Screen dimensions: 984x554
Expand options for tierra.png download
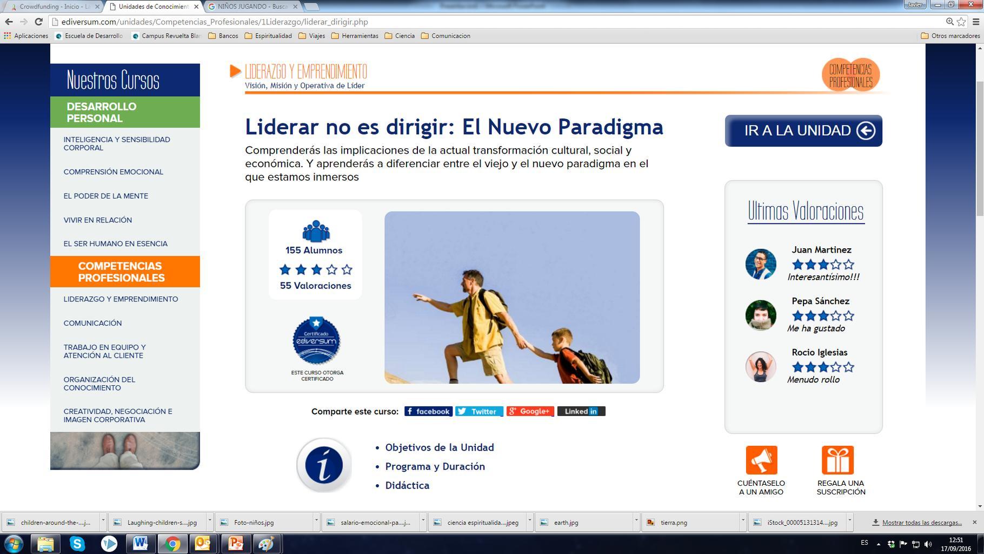(742, 520)
